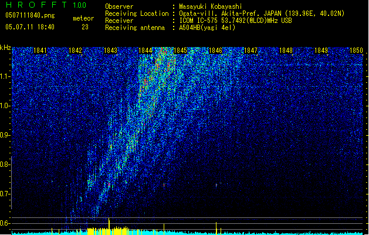Click the 'Receiver' field label

(119, 21)
